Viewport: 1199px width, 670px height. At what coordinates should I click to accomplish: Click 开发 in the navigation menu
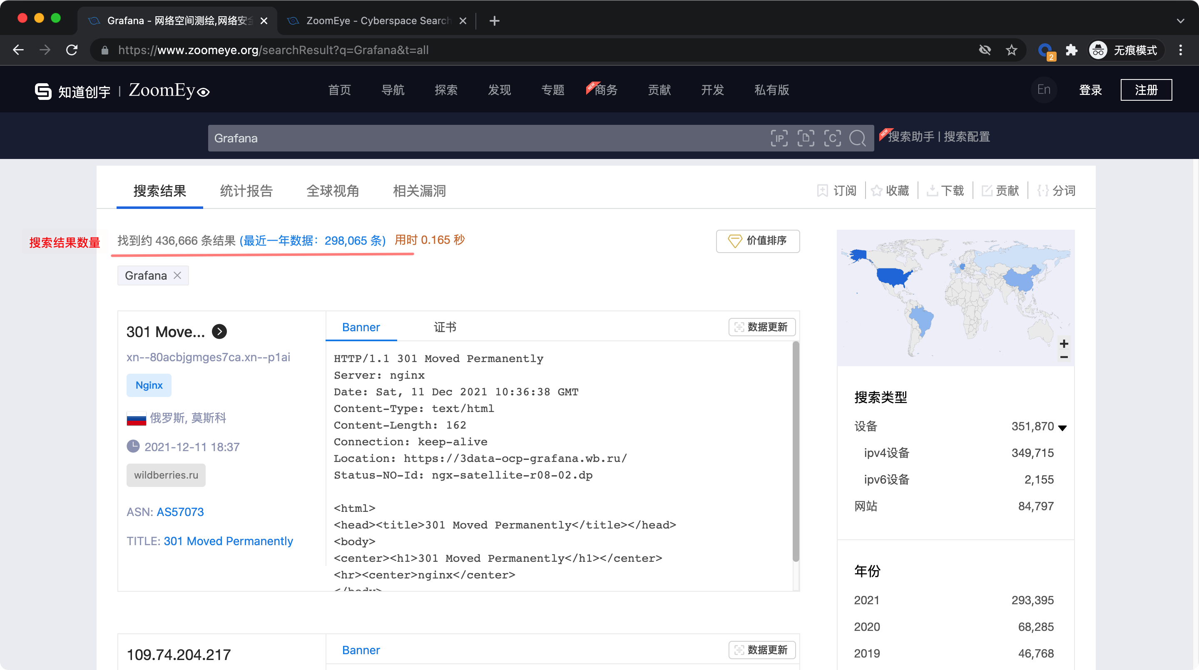coord(713,90)
